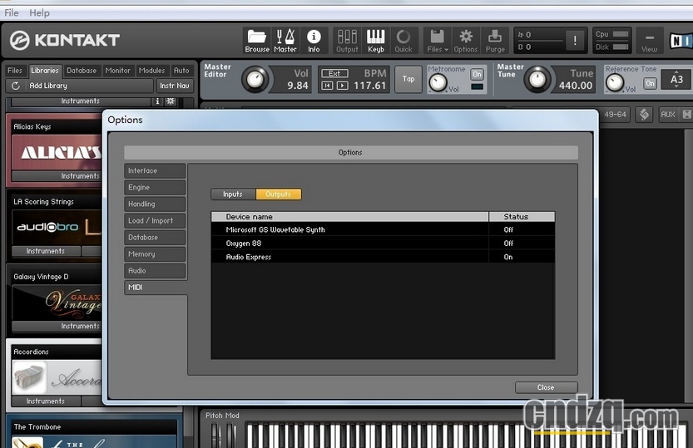Screen dimensions: 693x448
Task: Change reference tone note A3
Action: [x=676, y=80]
